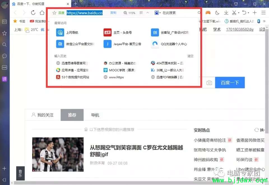Clear input history with 清空
The width and height of the screenshot is (269, 185).
click(x=190, y=56)
